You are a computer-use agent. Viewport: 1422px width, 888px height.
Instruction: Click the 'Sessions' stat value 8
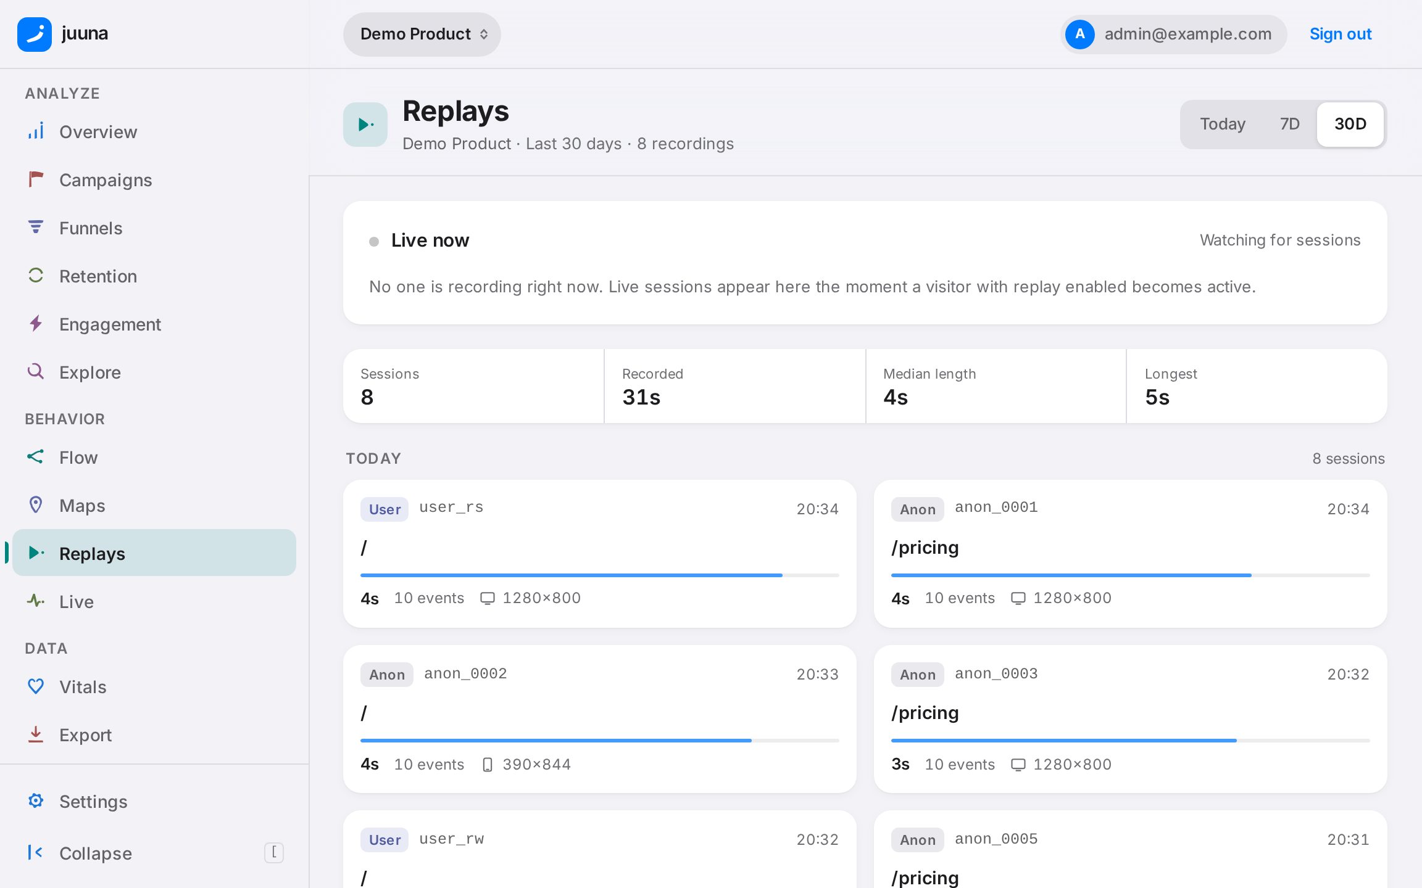(x=367, y=397)
